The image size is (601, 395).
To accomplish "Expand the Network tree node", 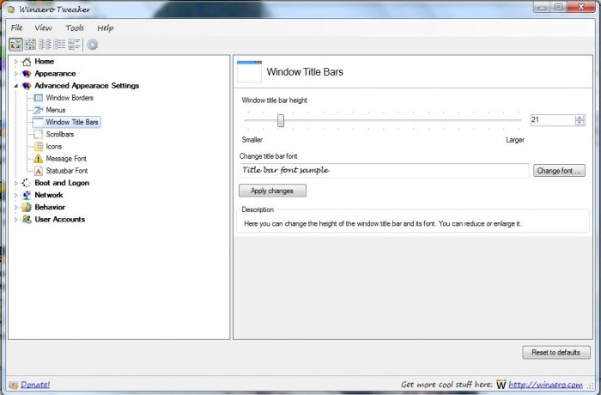I will (15, 195).
